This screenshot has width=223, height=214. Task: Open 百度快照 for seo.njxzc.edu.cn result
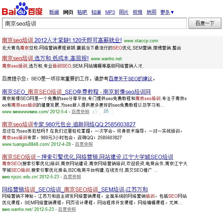point(72,177)
